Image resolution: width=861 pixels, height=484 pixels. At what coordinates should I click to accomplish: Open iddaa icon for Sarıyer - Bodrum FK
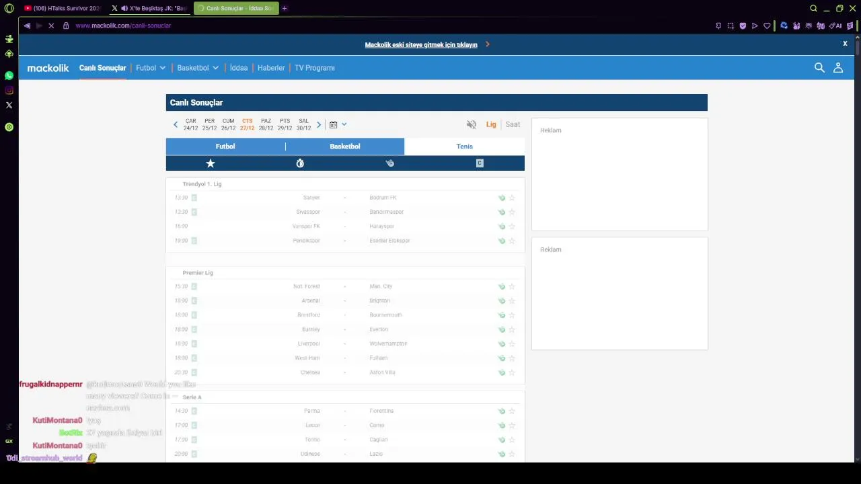click(501, 198)
